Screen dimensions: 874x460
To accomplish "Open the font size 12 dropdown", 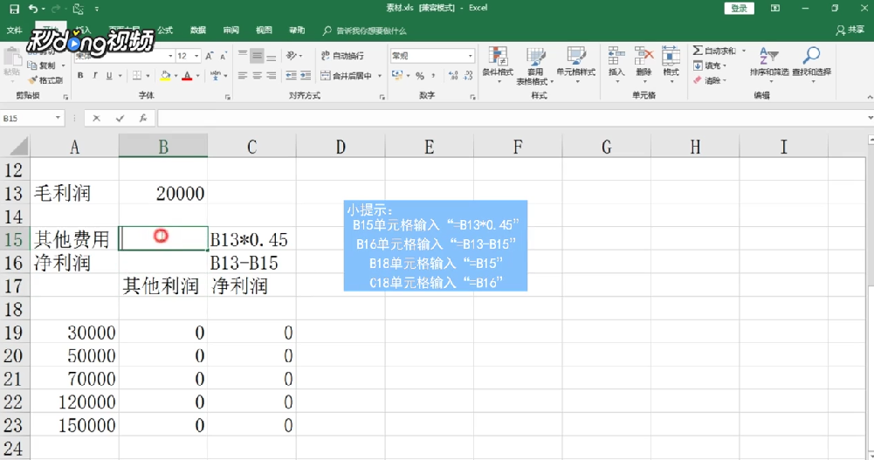I will [x=196, y=56].
